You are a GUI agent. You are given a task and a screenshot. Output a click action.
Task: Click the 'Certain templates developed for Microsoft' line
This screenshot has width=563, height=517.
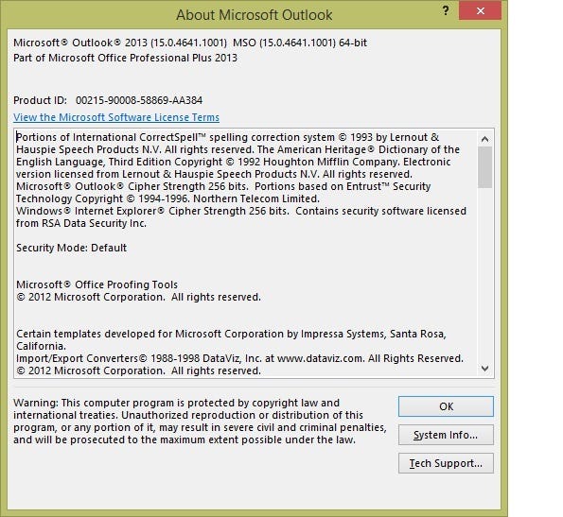click(x=231, y=334)
